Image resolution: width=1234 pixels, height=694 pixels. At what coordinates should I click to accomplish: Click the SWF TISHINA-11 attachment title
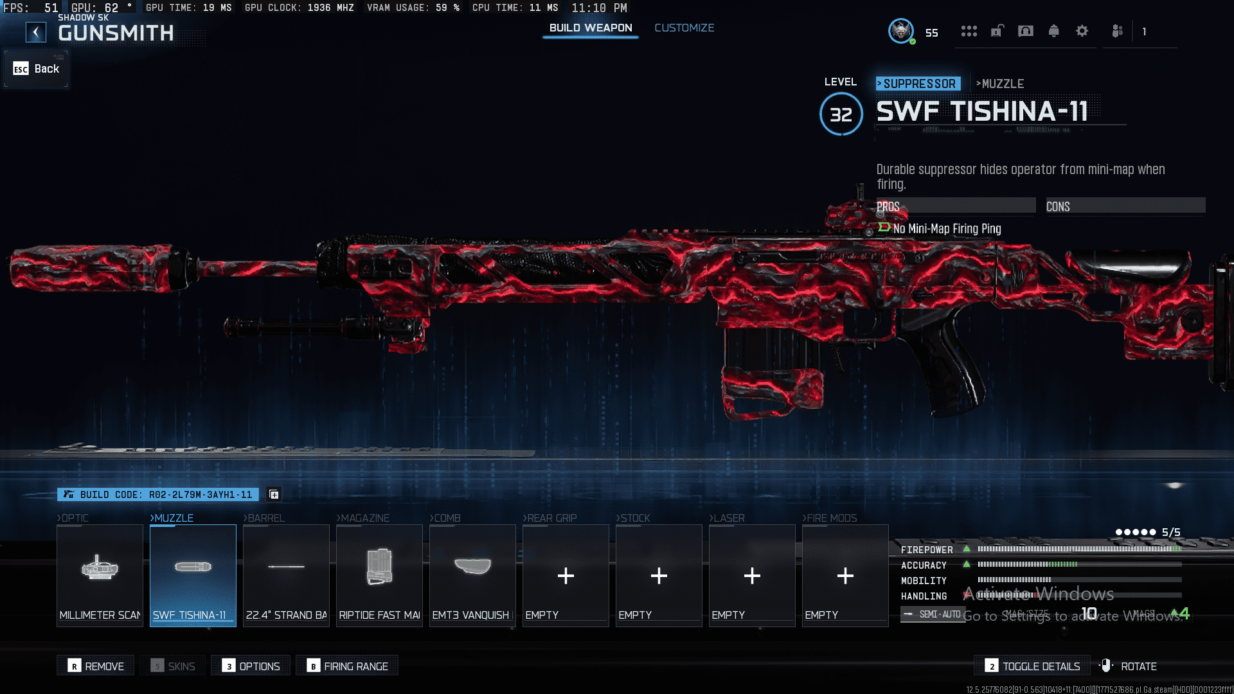pyautogui.click(x=982, y=112)
